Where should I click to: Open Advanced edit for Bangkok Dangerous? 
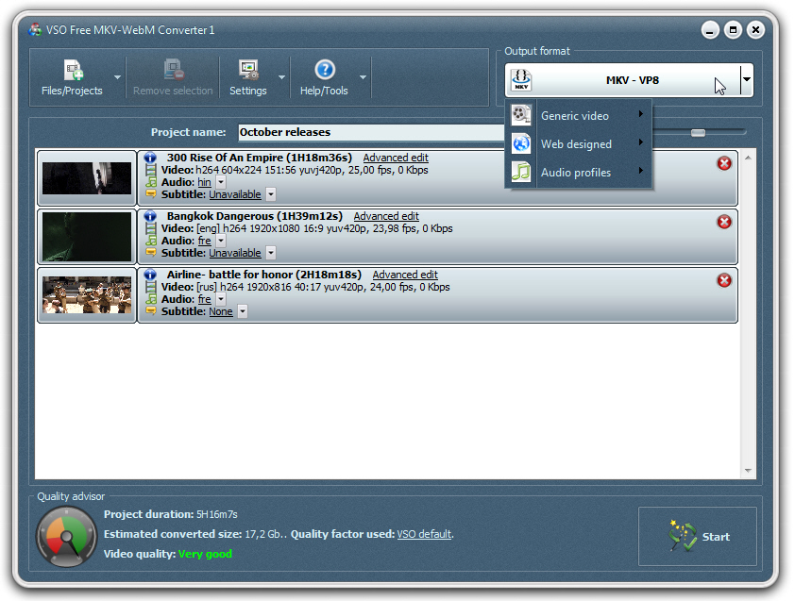click(386, 216)
